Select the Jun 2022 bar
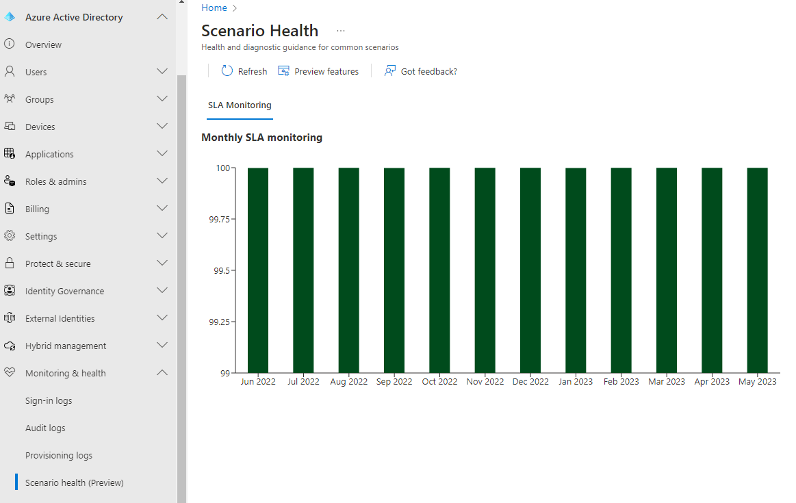 (258, 270)
